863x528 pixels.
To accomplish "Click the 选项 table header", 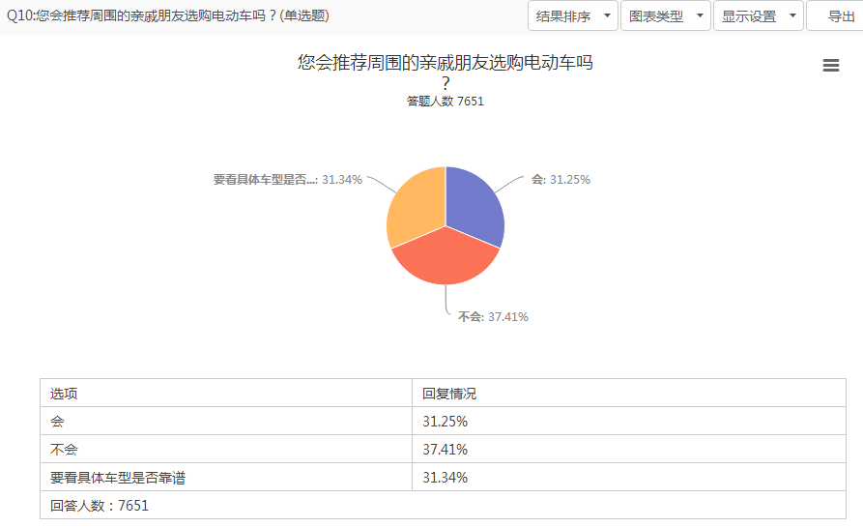I will (226, 394).
